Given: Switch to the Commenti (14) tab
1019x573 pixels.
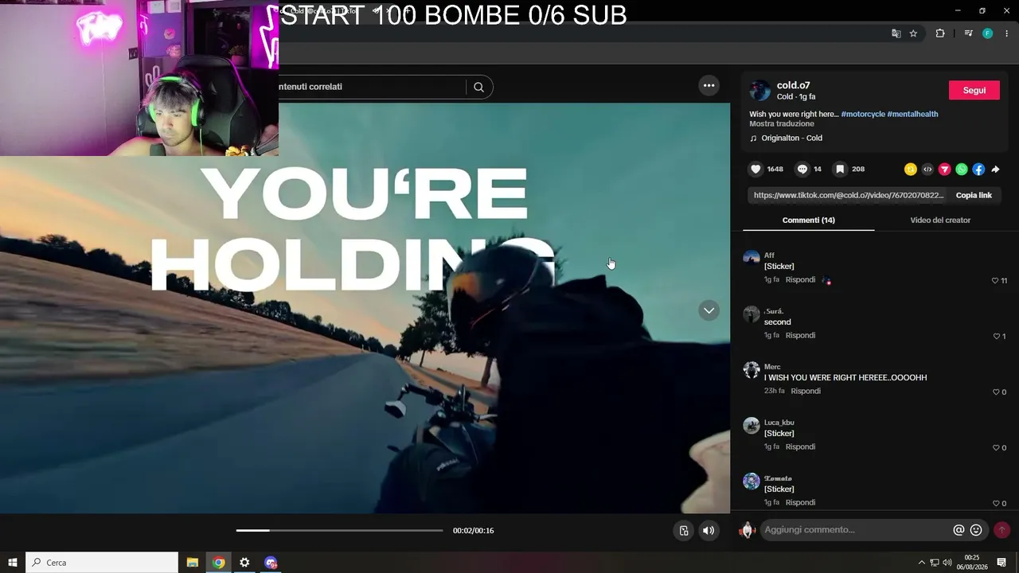Looking at the screenshot, I should (x=809, y=220).
